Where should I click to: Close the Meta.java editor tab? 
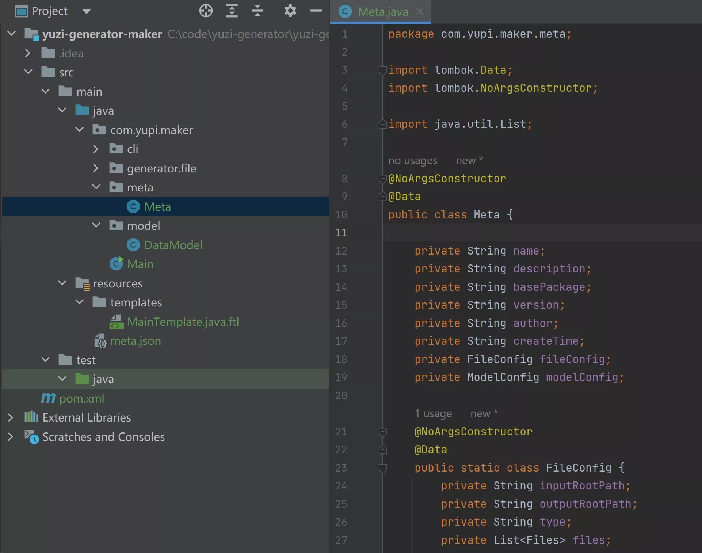pos(420,12)
